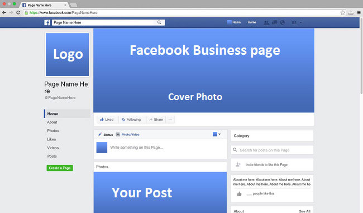Image resolution: width=363 pixels, height=213 pixels.
Task: Click the pencil Status icon
Action: pos(99,134)
